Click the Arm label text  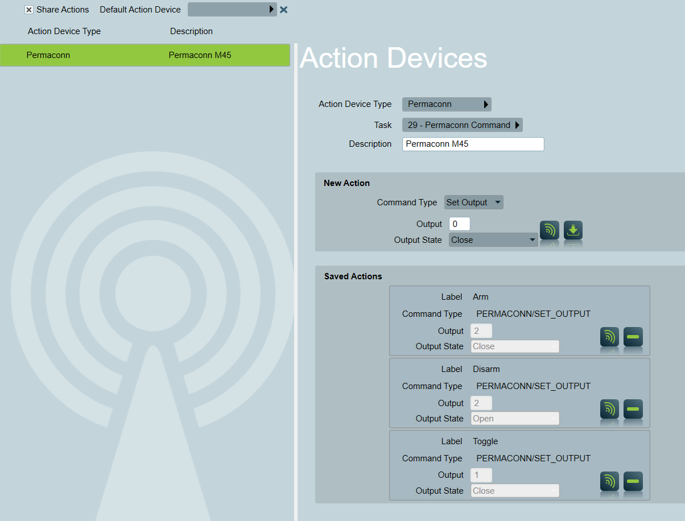(x=481, y=297)
